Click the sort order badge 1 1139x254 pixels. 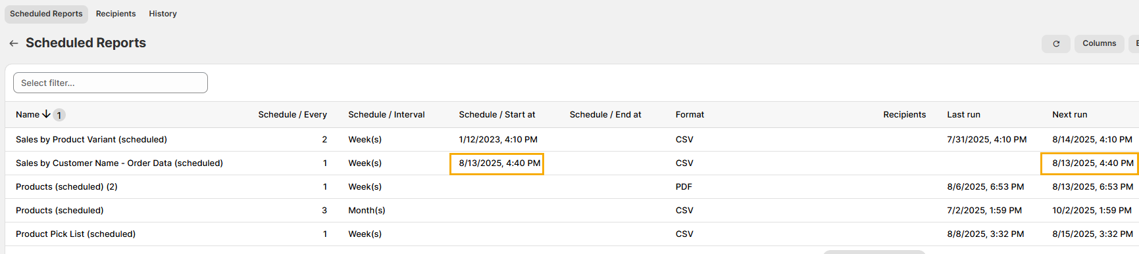(x=59, y=115)
